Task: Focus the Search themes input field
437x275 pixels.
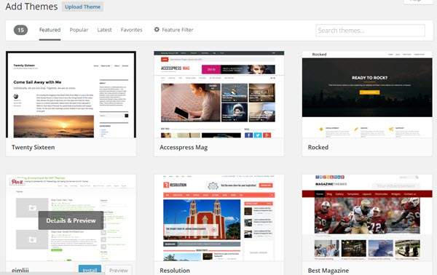Action: [x=371, y=31]
